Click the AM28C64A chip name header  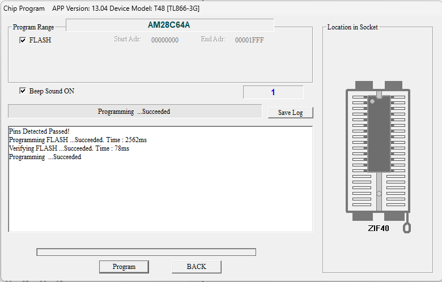click(169, 25)
